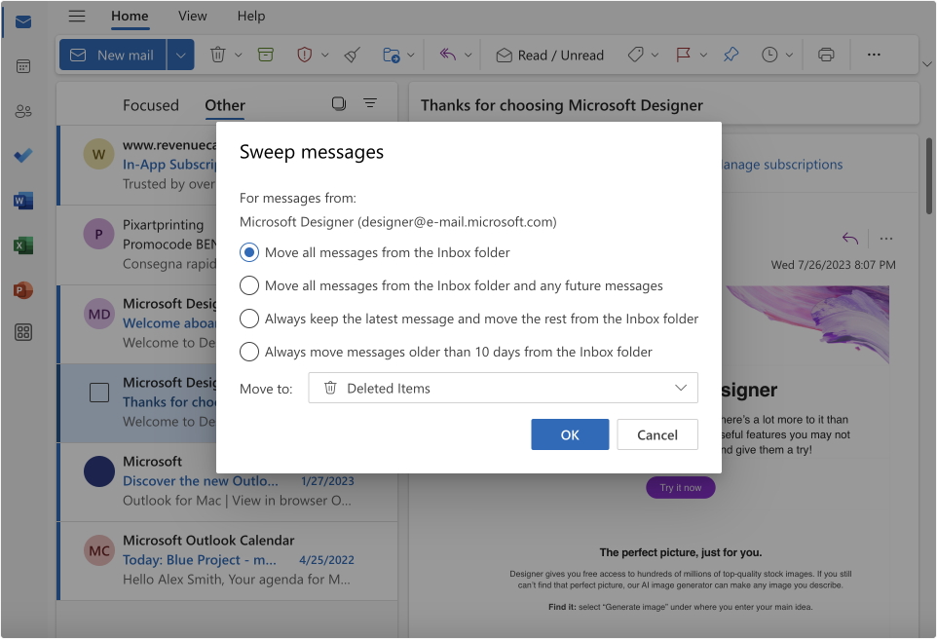Launch Microsoft To Do from the sidebar
The image size is (937, 639).
click(21, 156)
